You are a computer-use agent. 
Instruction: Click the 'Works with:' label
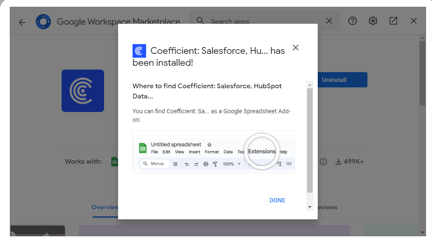coord(83,162)
